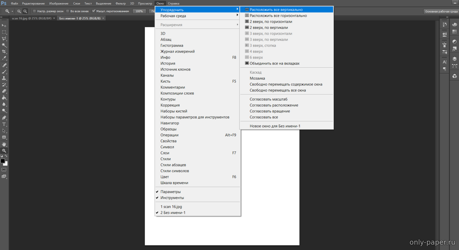Select the Hand tool

pos(4,144)
